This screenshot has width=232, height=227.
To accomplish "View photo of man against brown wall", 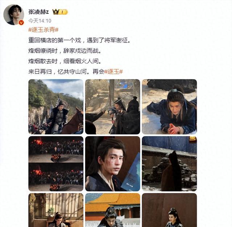I will (x=169, y=210).
